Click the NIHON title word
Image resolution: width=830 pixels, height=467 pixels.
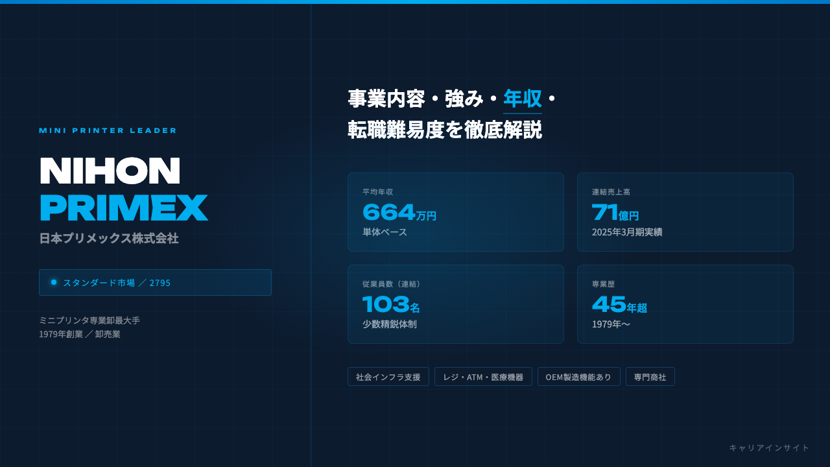pyautogui.click(x=110, y=171)
